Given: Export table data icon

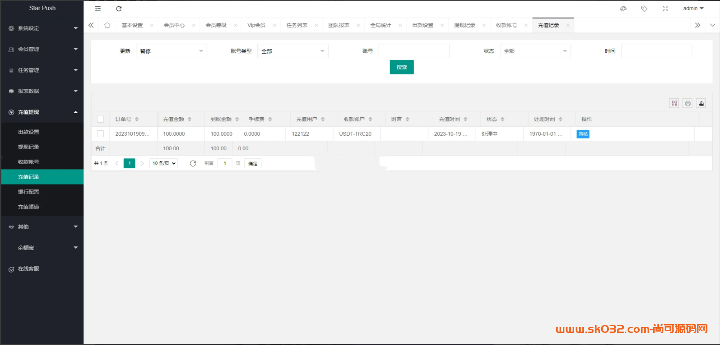Looking at the screenshot, I should [x=701, y=103].
